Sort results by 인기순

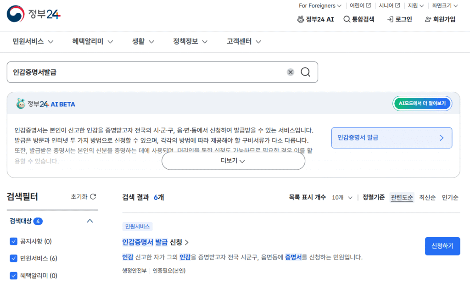tap(450, 198)
